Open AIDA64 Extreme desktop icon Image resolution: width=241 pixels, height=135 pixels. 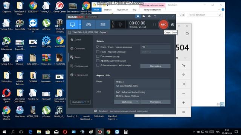pyautogui.click(x=20, y=78)
